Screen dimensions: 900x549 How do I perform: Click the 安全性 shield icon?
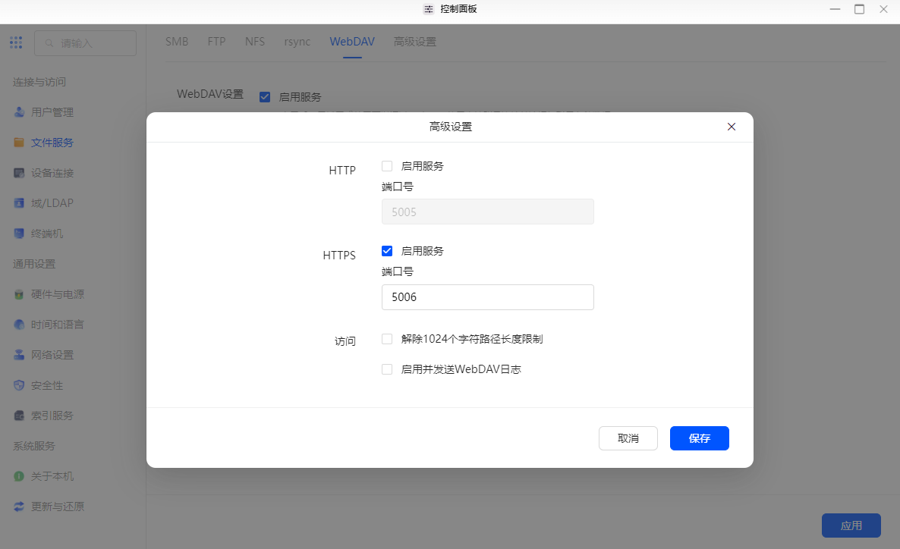(19, 385)
